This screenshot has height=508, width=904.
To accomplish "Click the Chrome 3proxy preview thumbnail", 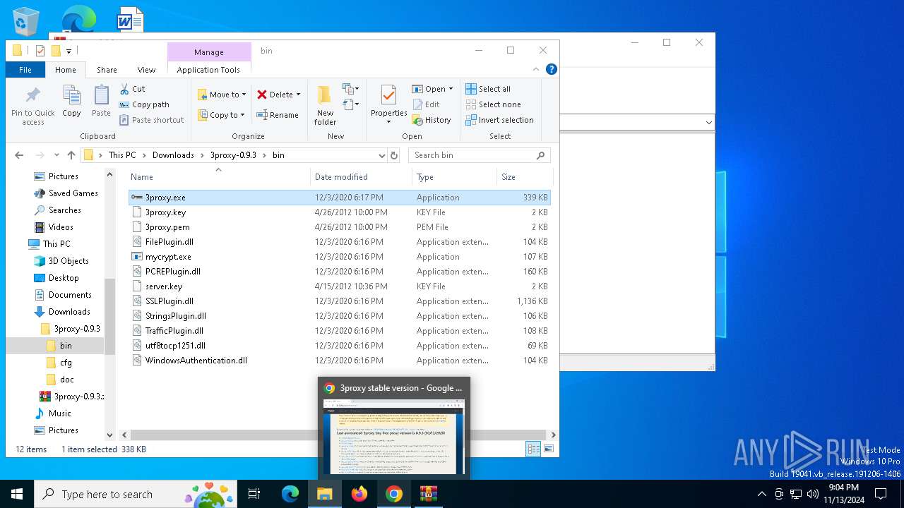I will click(394, 437).
